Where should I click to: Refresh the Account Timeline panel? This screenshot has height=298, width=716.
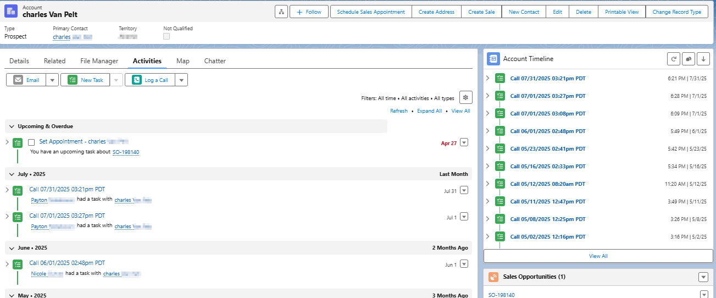click(x=673, y=59)
